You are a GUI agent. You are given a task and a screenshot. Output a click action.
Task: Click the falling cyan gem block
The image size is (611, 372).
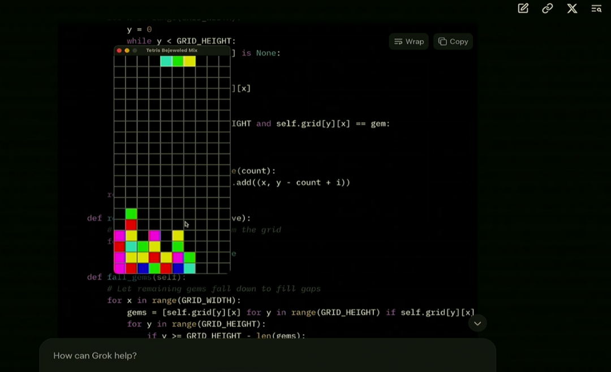click(166, 61)
